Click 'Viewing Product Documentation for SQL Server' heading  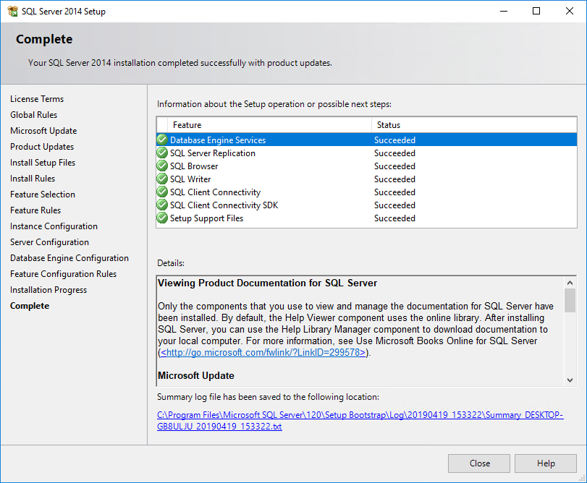coord(267,283)
